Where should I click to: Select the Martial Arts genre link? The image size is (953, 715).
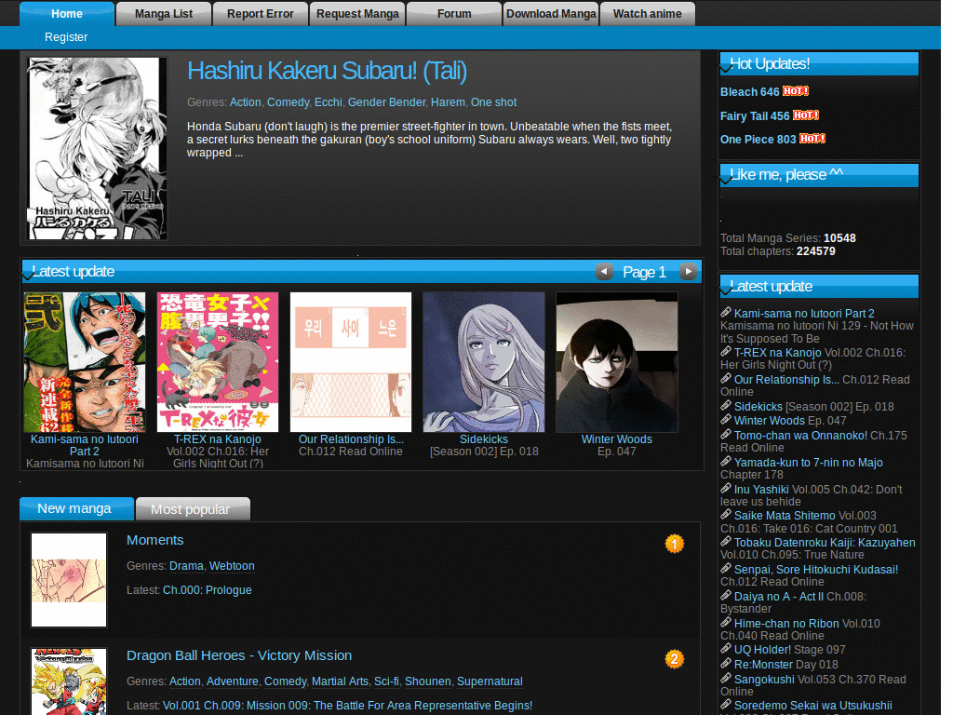340,681
